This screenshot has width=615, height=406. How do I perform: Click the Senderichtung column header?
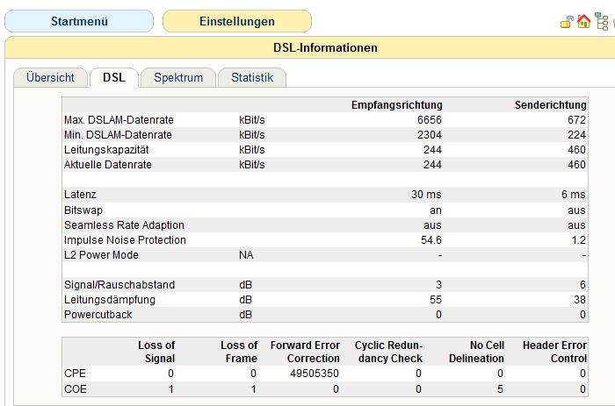(551, 105)
